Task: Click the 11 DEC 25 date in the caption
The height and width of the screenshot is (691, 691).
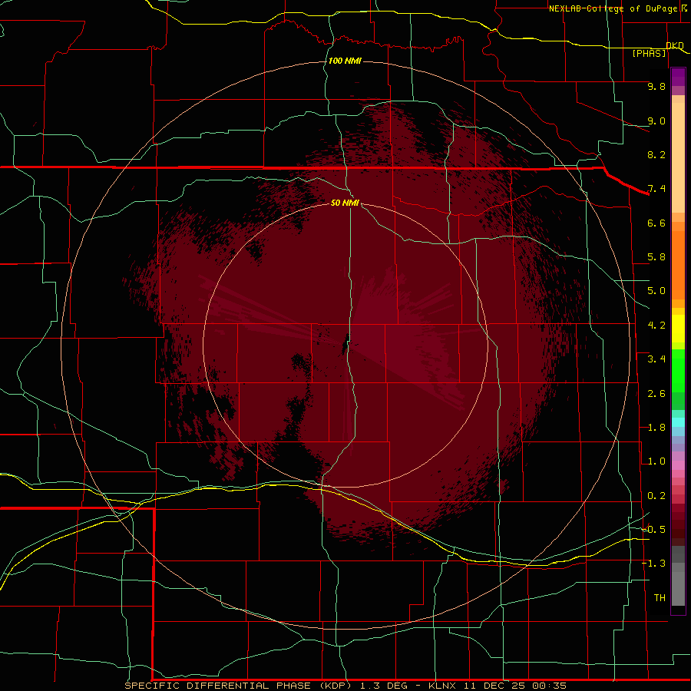Action: pos(495,686)
